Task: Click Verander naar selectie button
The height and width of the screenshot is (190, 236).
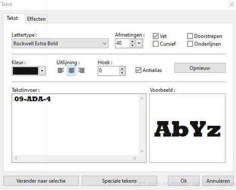Action: coord(41,181)
